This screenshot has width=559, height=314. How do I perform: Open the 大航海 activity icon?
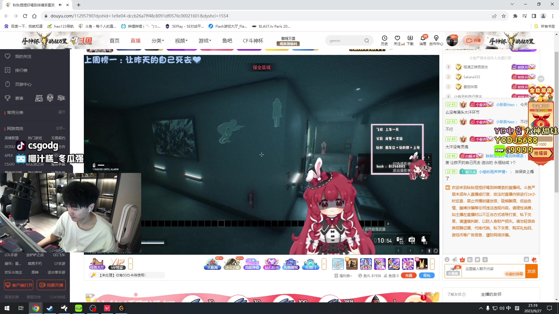tap(213, 264)
